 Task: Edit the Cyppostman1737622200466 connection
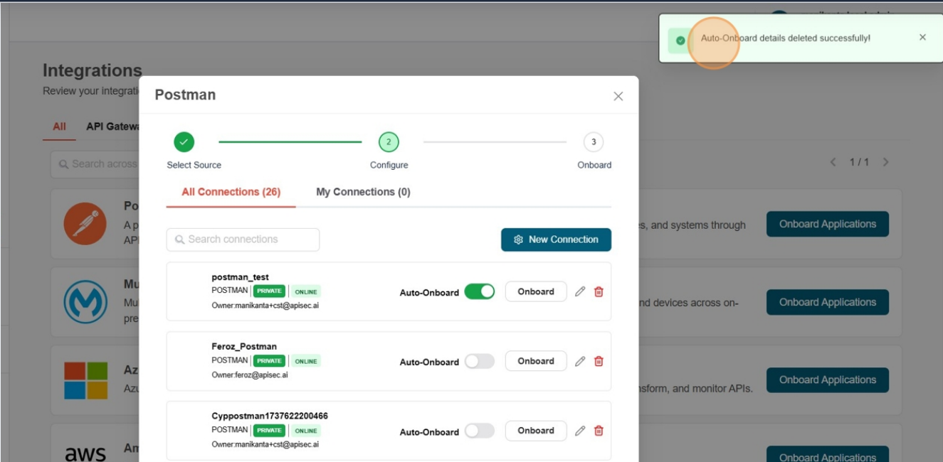pos(580,431)
